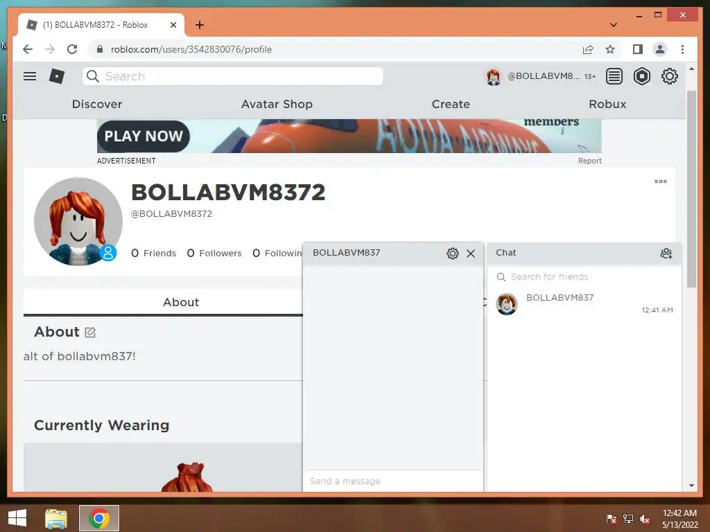The height and width of the screenshot is (532, 710).
Task: Go back to previous page in Chrome
Action: point(28,49)
